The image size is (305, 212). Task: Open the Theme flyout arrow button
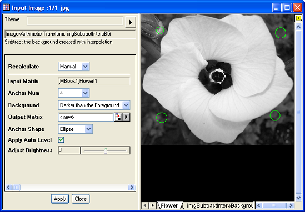[131, 22]
